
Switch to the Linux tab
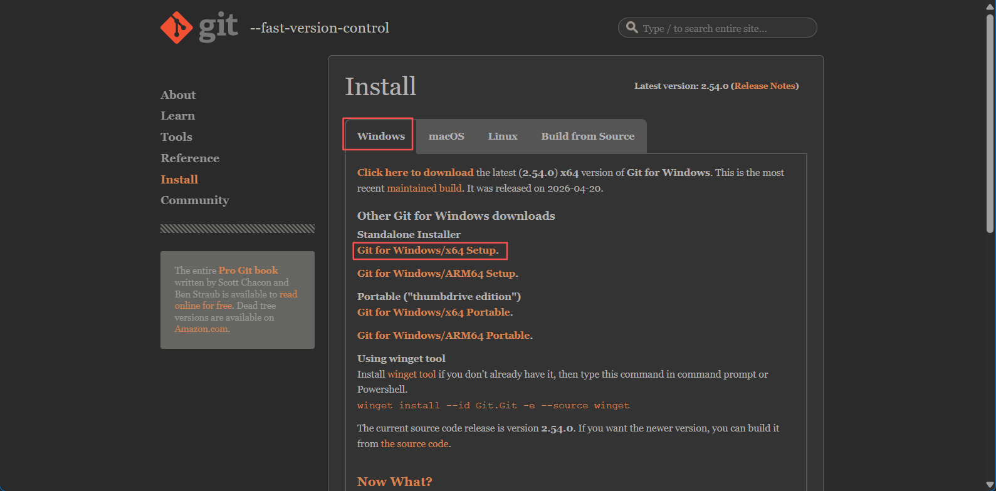click(503, 136)
